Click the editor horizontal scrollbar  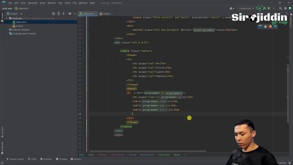(148, 151)
